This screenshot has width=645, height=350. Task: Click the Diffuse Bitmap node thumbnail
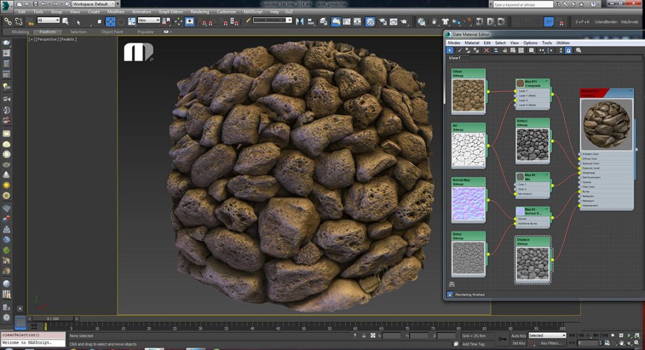click(469, 95)
